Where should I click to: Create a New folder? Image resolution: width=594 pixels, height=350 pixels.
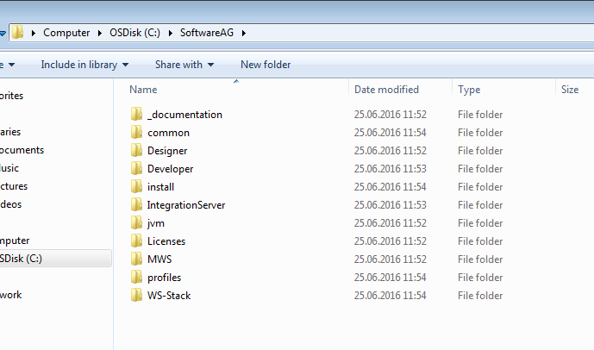[266, 65]
